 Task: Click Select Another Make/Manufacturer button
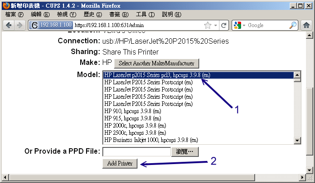coord(156,63)
